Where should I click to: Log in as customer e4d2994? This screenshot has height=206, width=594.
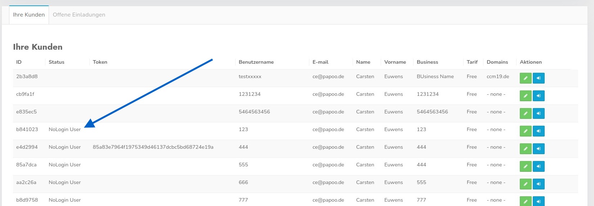539,149
